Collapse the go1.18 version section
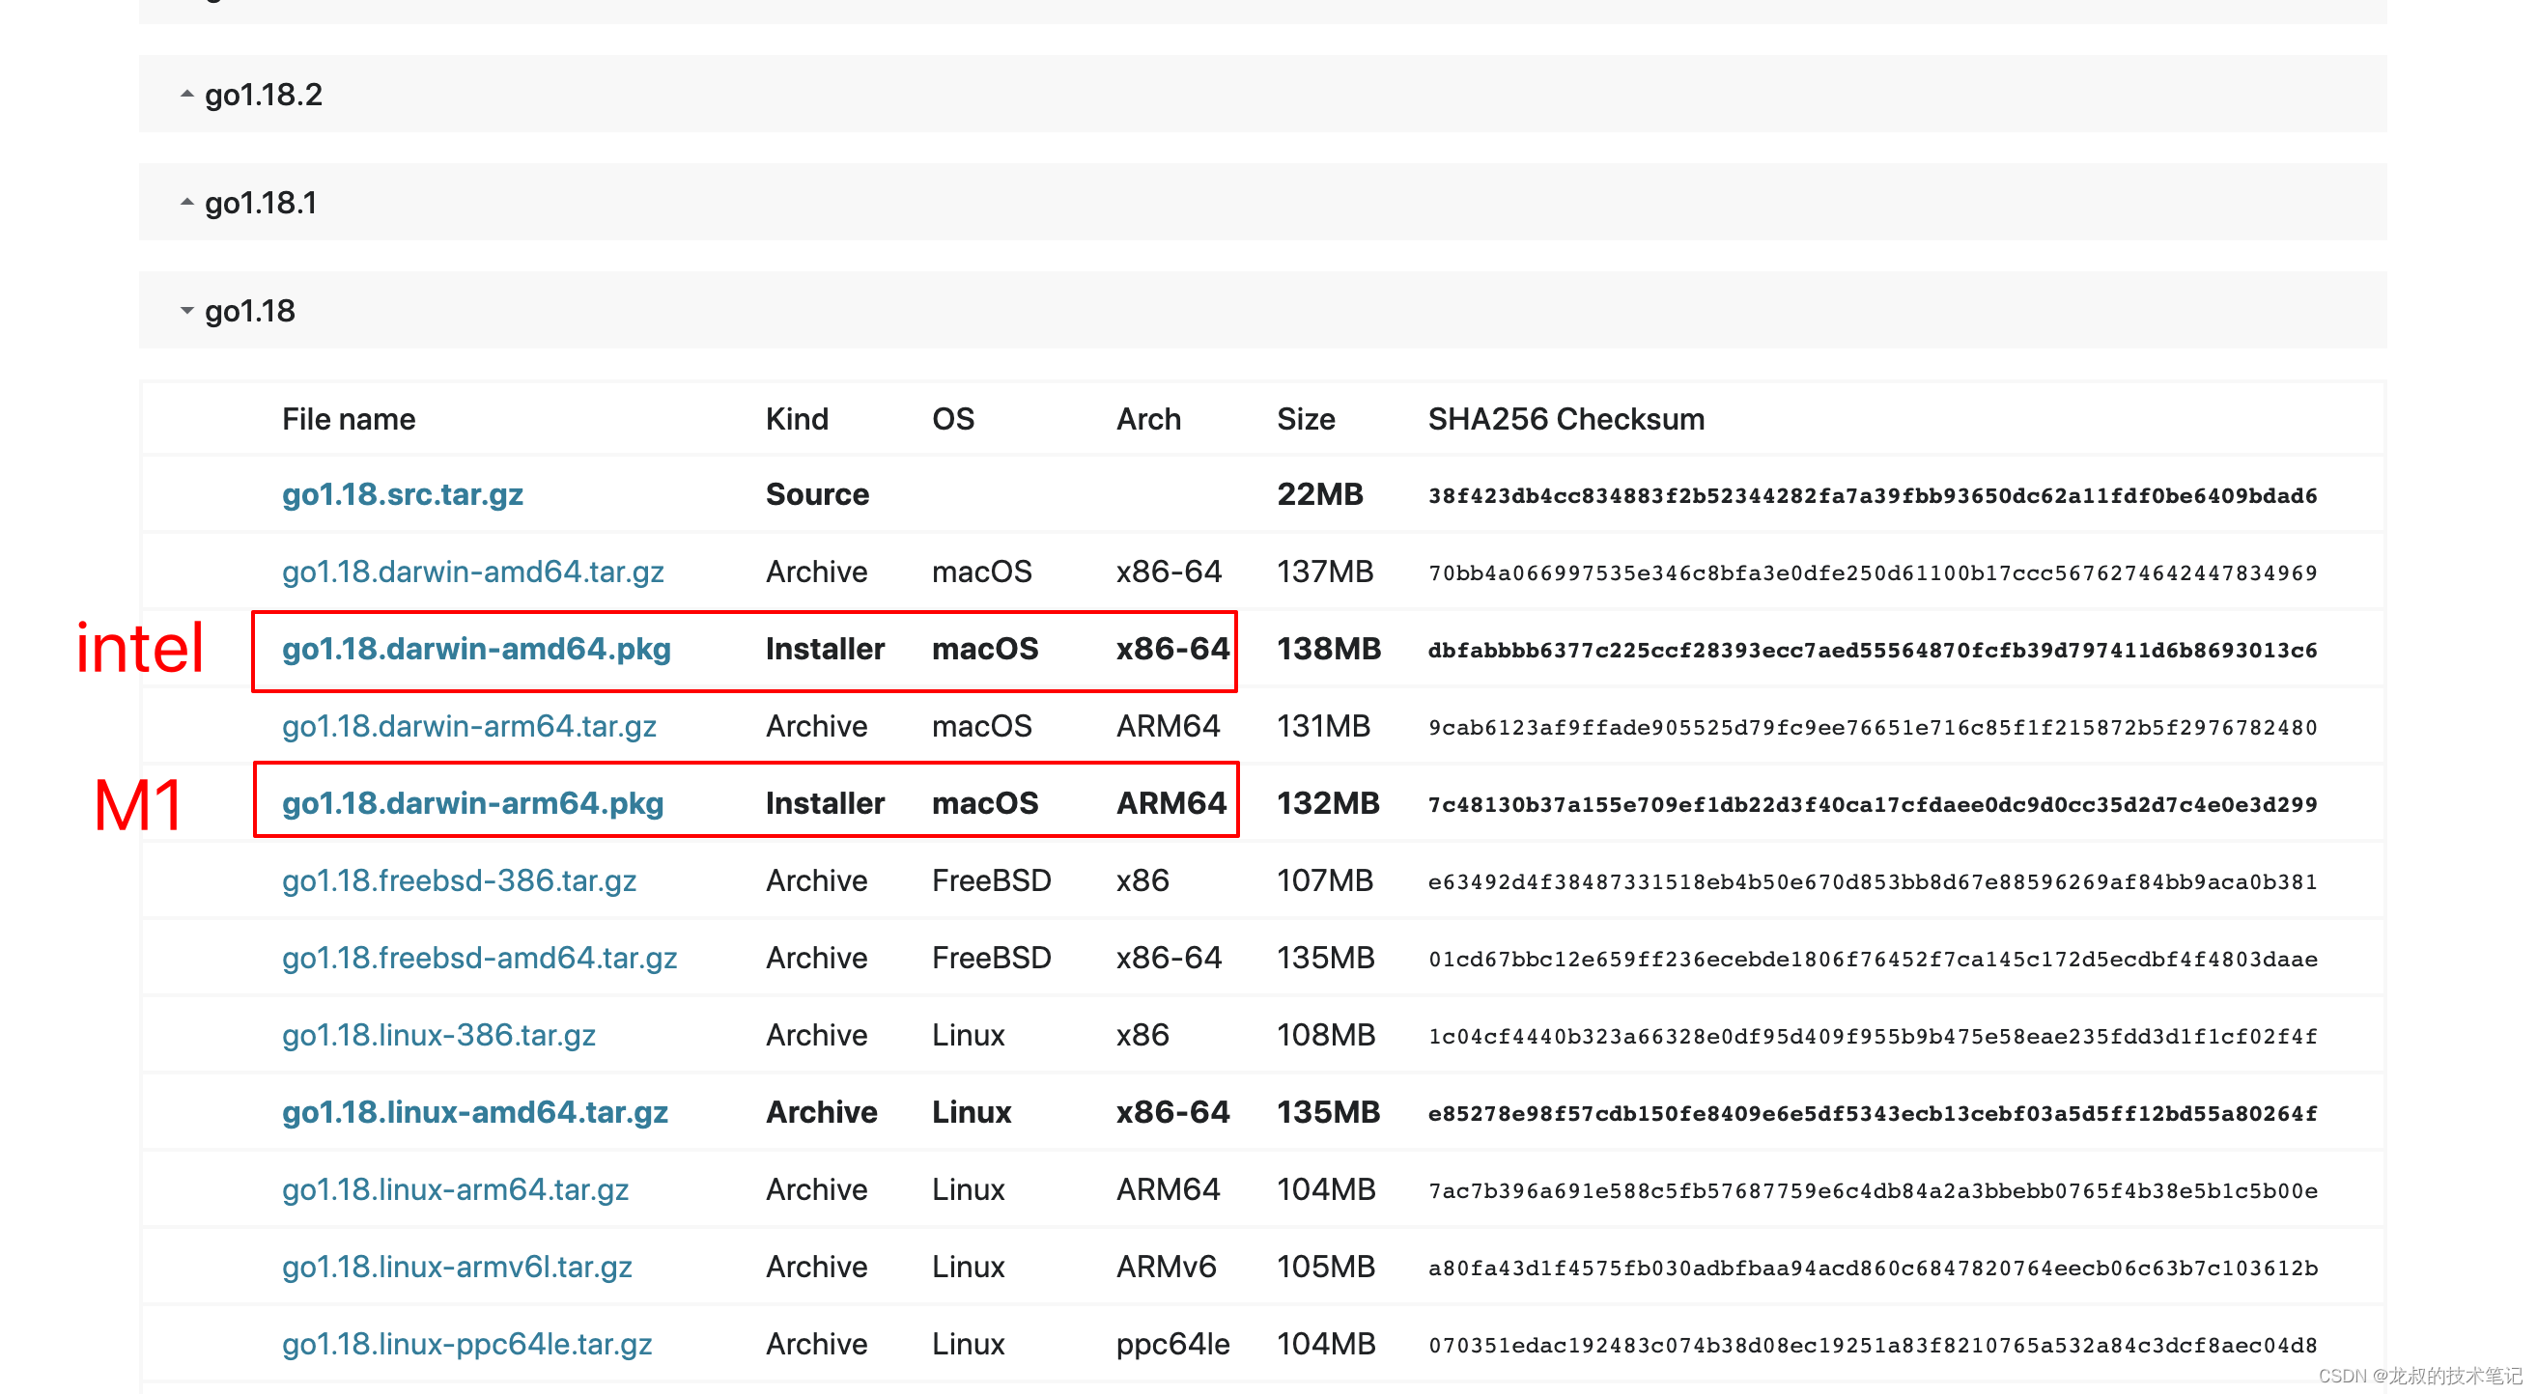 (248, 311)
